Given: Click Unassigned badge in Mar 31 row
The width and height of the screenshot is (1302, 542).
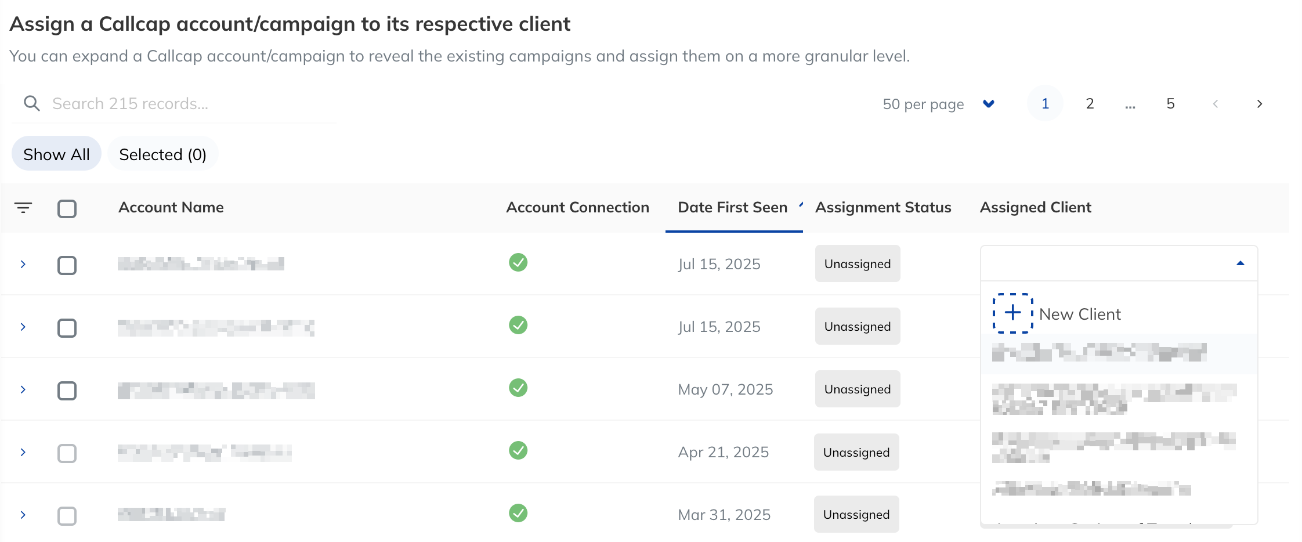Looking at the screenshot, I should 856,514.
